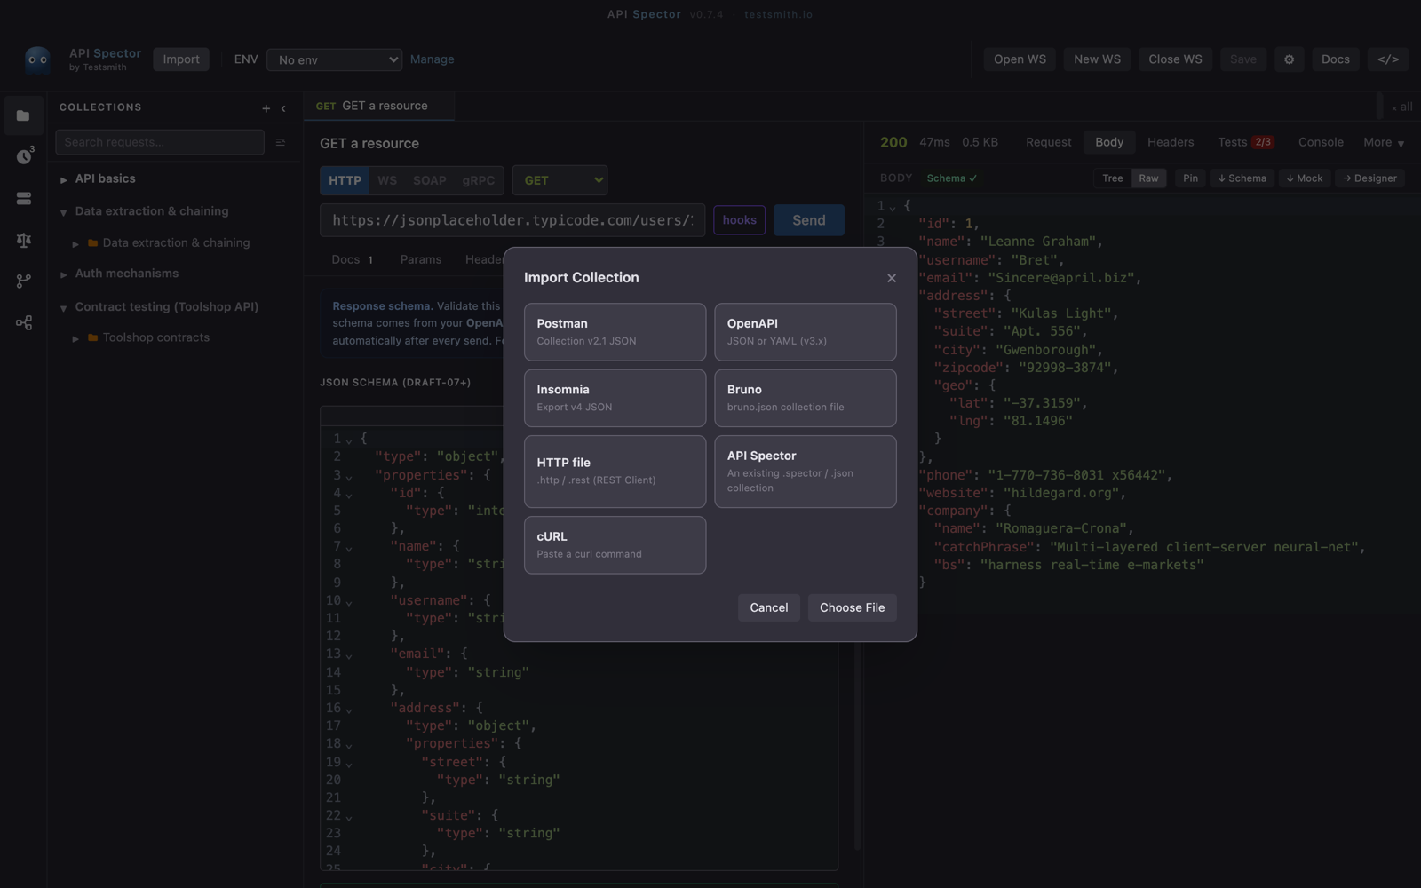Image resolution: width=1421 pixels, height=888 pixels.
Task: Collapse the Collections panel with the chevron
Action: pos(283,108)
